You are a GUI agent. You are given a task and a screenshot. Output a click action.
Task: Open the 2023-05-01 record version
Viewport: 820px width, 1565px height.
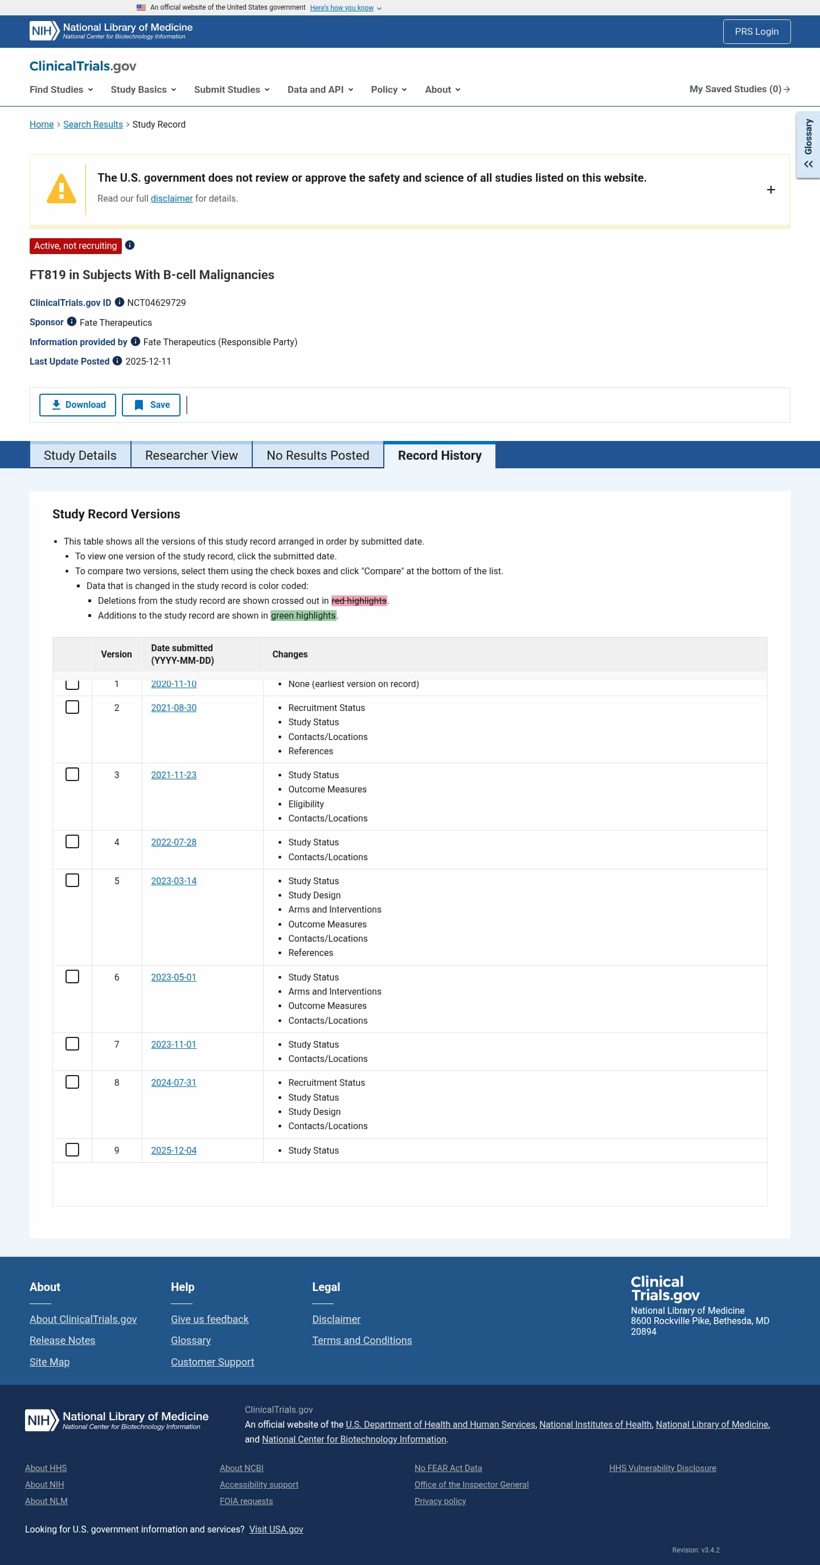[174, 977]
